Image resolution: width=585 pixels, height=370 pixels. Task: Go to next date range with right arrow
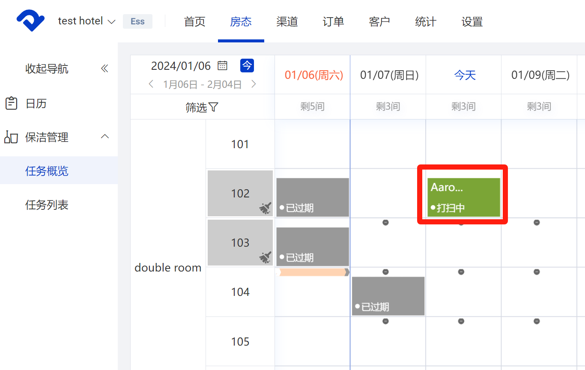[254, 84]
